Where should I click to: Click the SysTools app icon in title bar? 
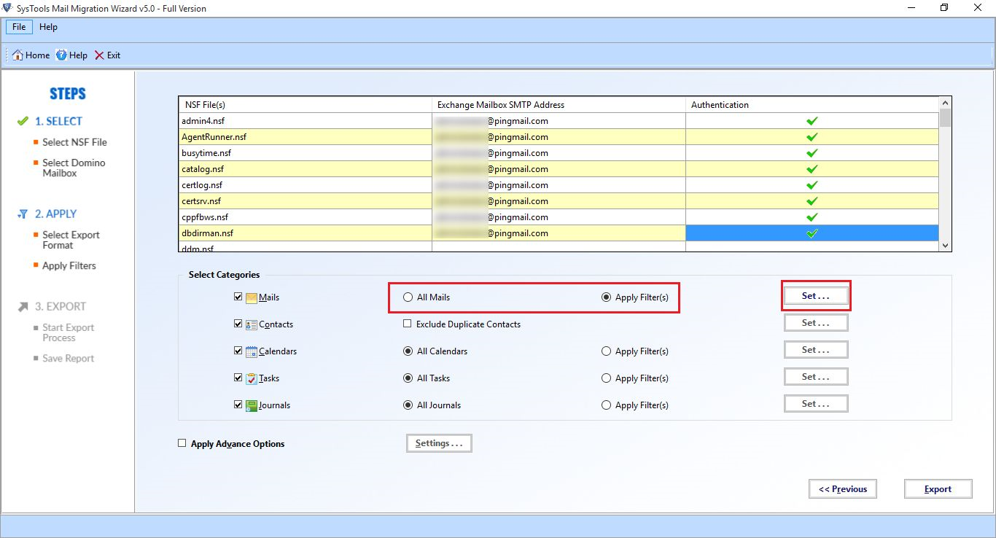click(7, 8)
